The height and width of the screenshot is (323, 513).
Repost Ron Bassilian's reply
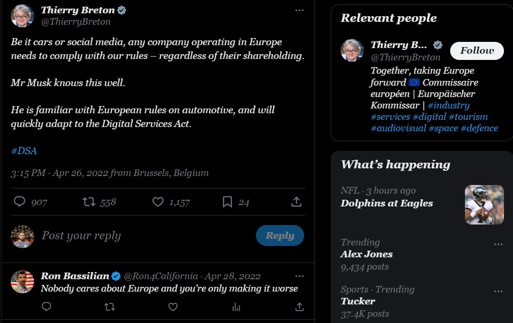tap(109, 307)
